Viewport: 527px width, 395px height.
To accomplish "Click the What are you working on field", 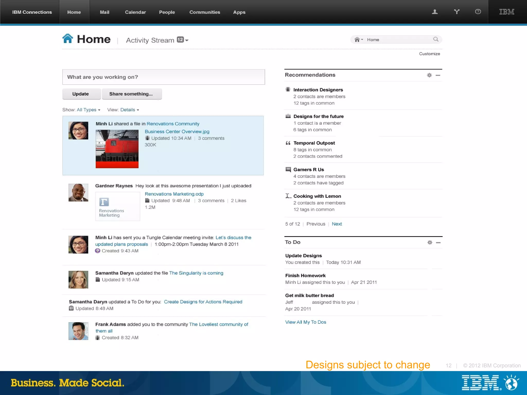I will coord(164,77).
